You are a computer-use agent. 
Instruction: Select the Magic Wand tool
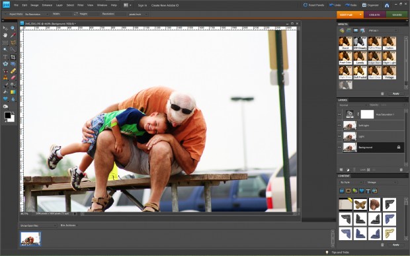(x=5, y=50)
